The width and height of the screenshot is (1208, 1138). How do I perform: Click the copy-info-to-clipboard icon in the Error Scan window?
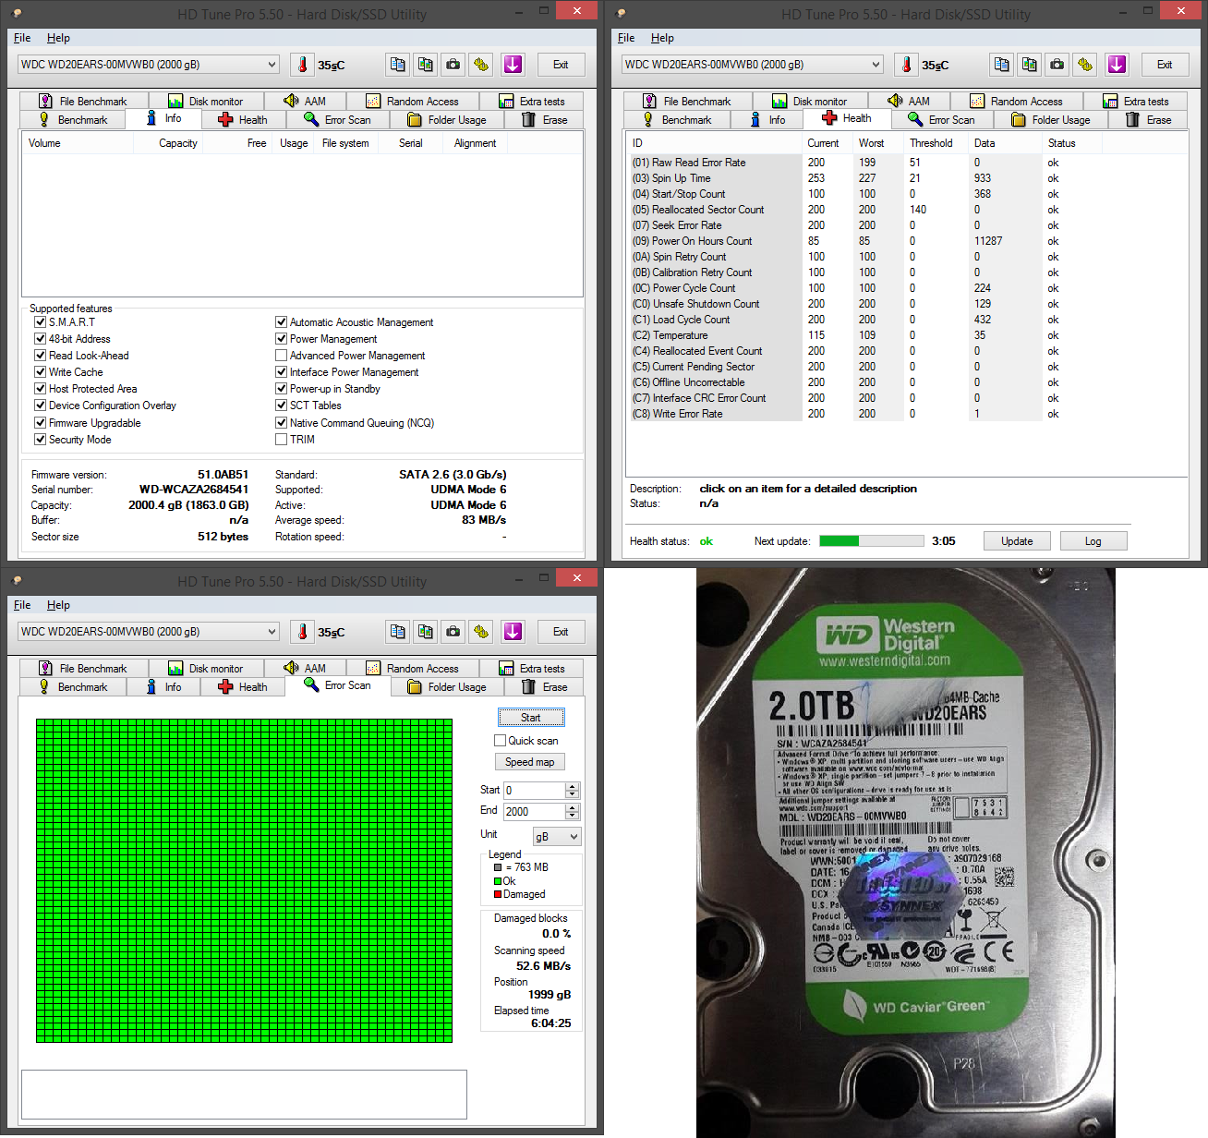pos(397,632)
